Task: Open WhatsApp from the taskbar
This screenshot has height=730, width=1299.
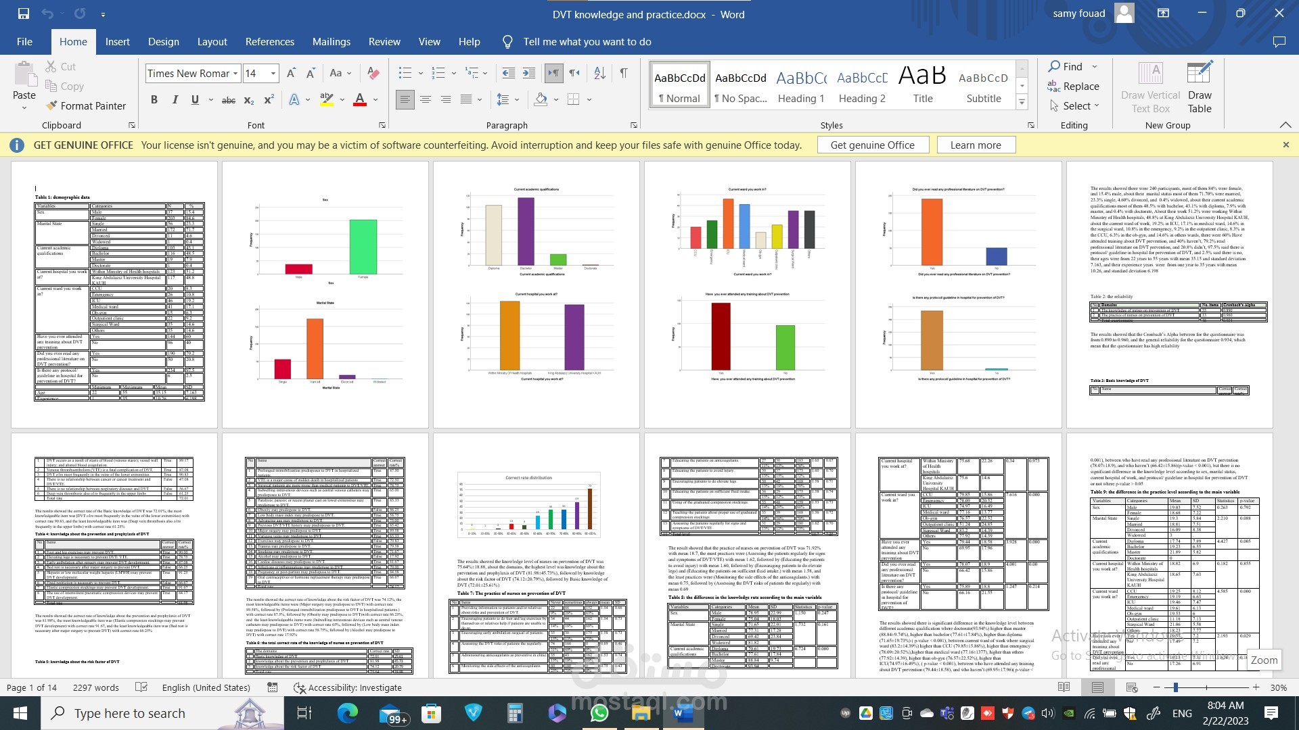Action: [599, 713]
